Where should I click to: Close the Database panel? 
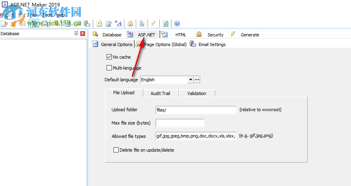tap(83, 34)
